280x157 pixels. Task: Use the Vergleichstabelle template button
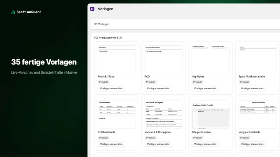pos(252,144)
